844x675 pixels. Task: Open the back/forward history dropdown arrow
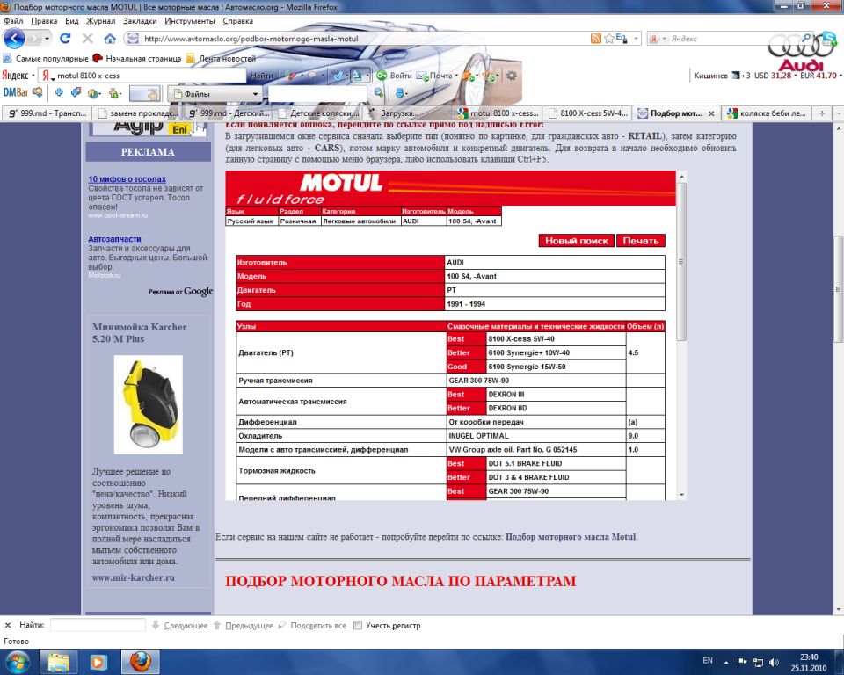click(x=47, y=39)
